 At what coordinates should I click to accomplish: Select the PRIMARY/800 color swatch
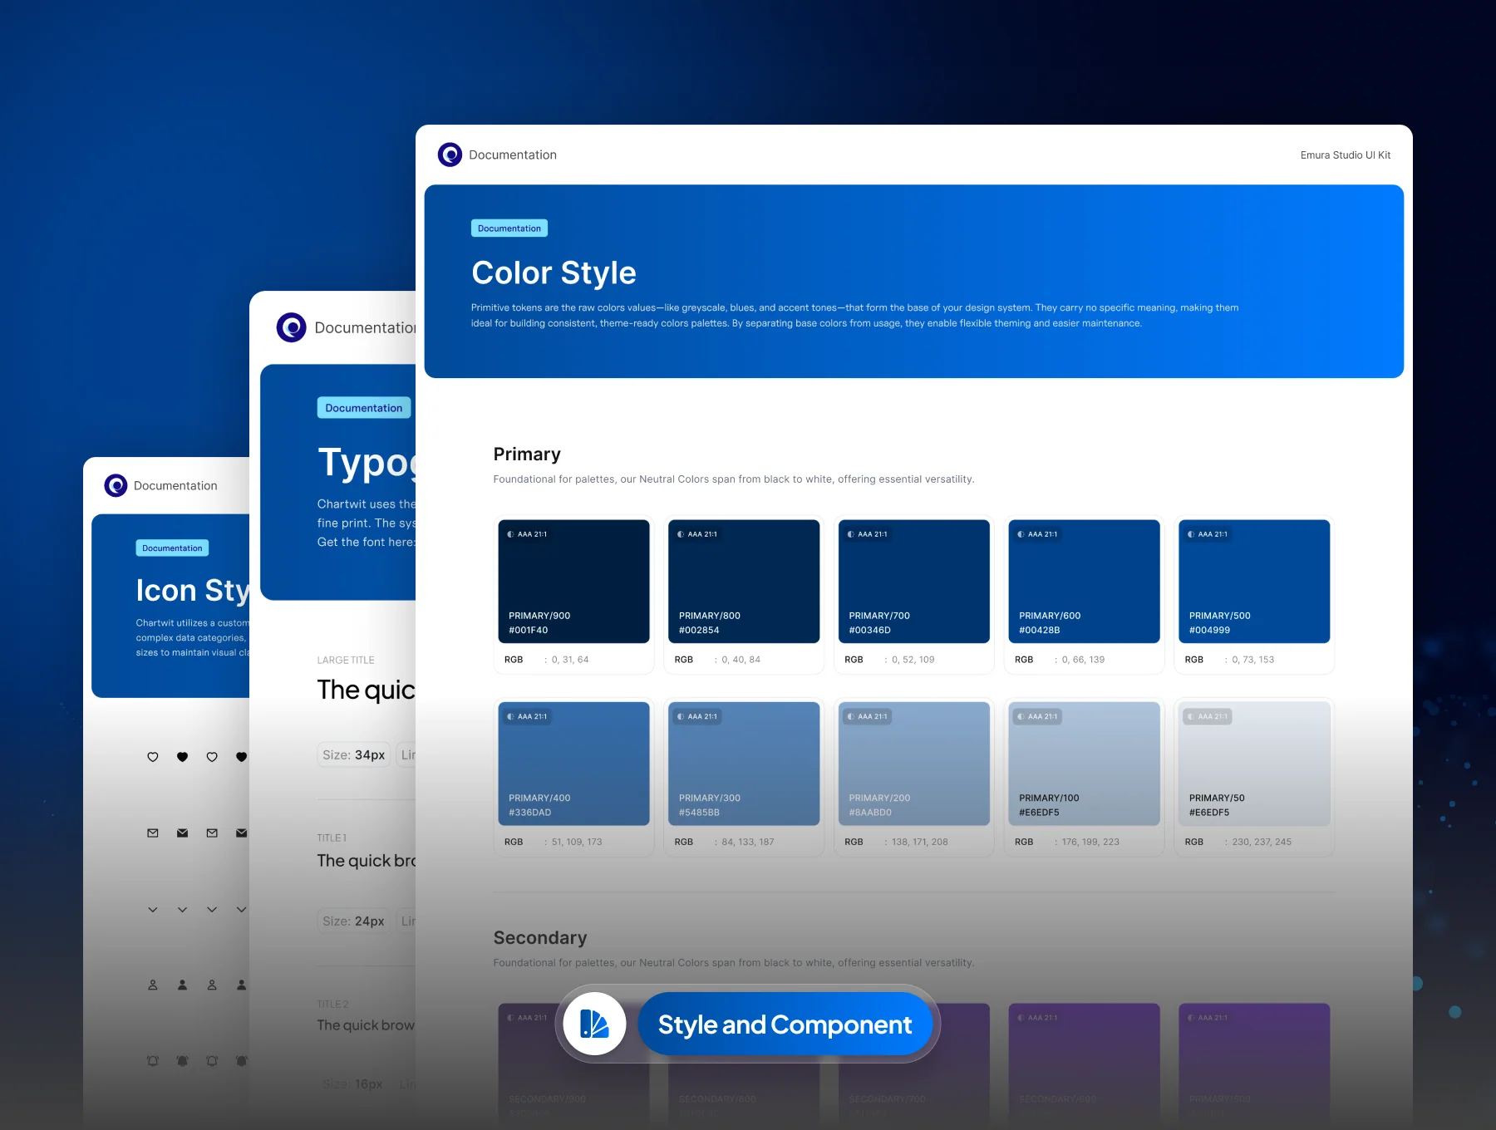pyautogui.click(x=744, y=582)
